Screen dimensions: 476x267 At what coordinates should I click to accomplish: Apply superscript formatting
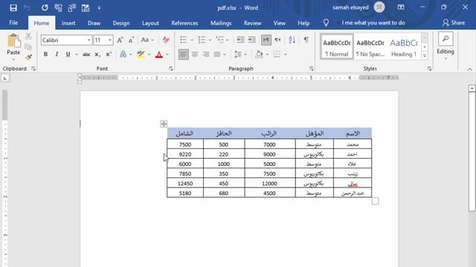tap(109, 54)
